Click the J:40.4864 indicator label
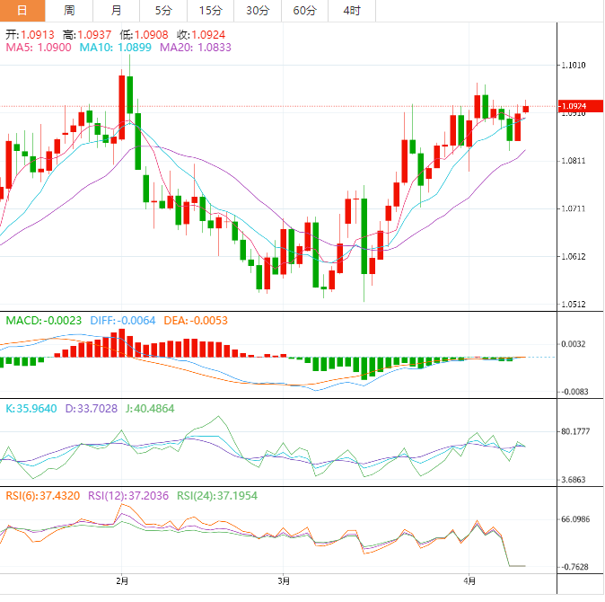Viewport: 605px width, 602px height. (150, 409)
